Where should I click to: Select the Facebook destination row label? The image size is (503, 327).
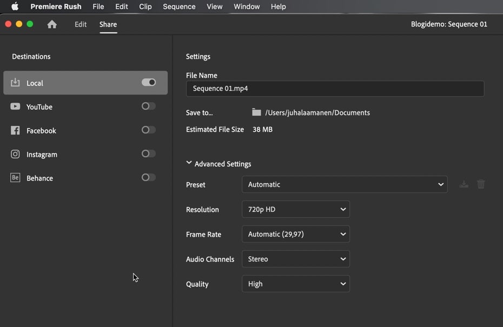pos(42,130)
